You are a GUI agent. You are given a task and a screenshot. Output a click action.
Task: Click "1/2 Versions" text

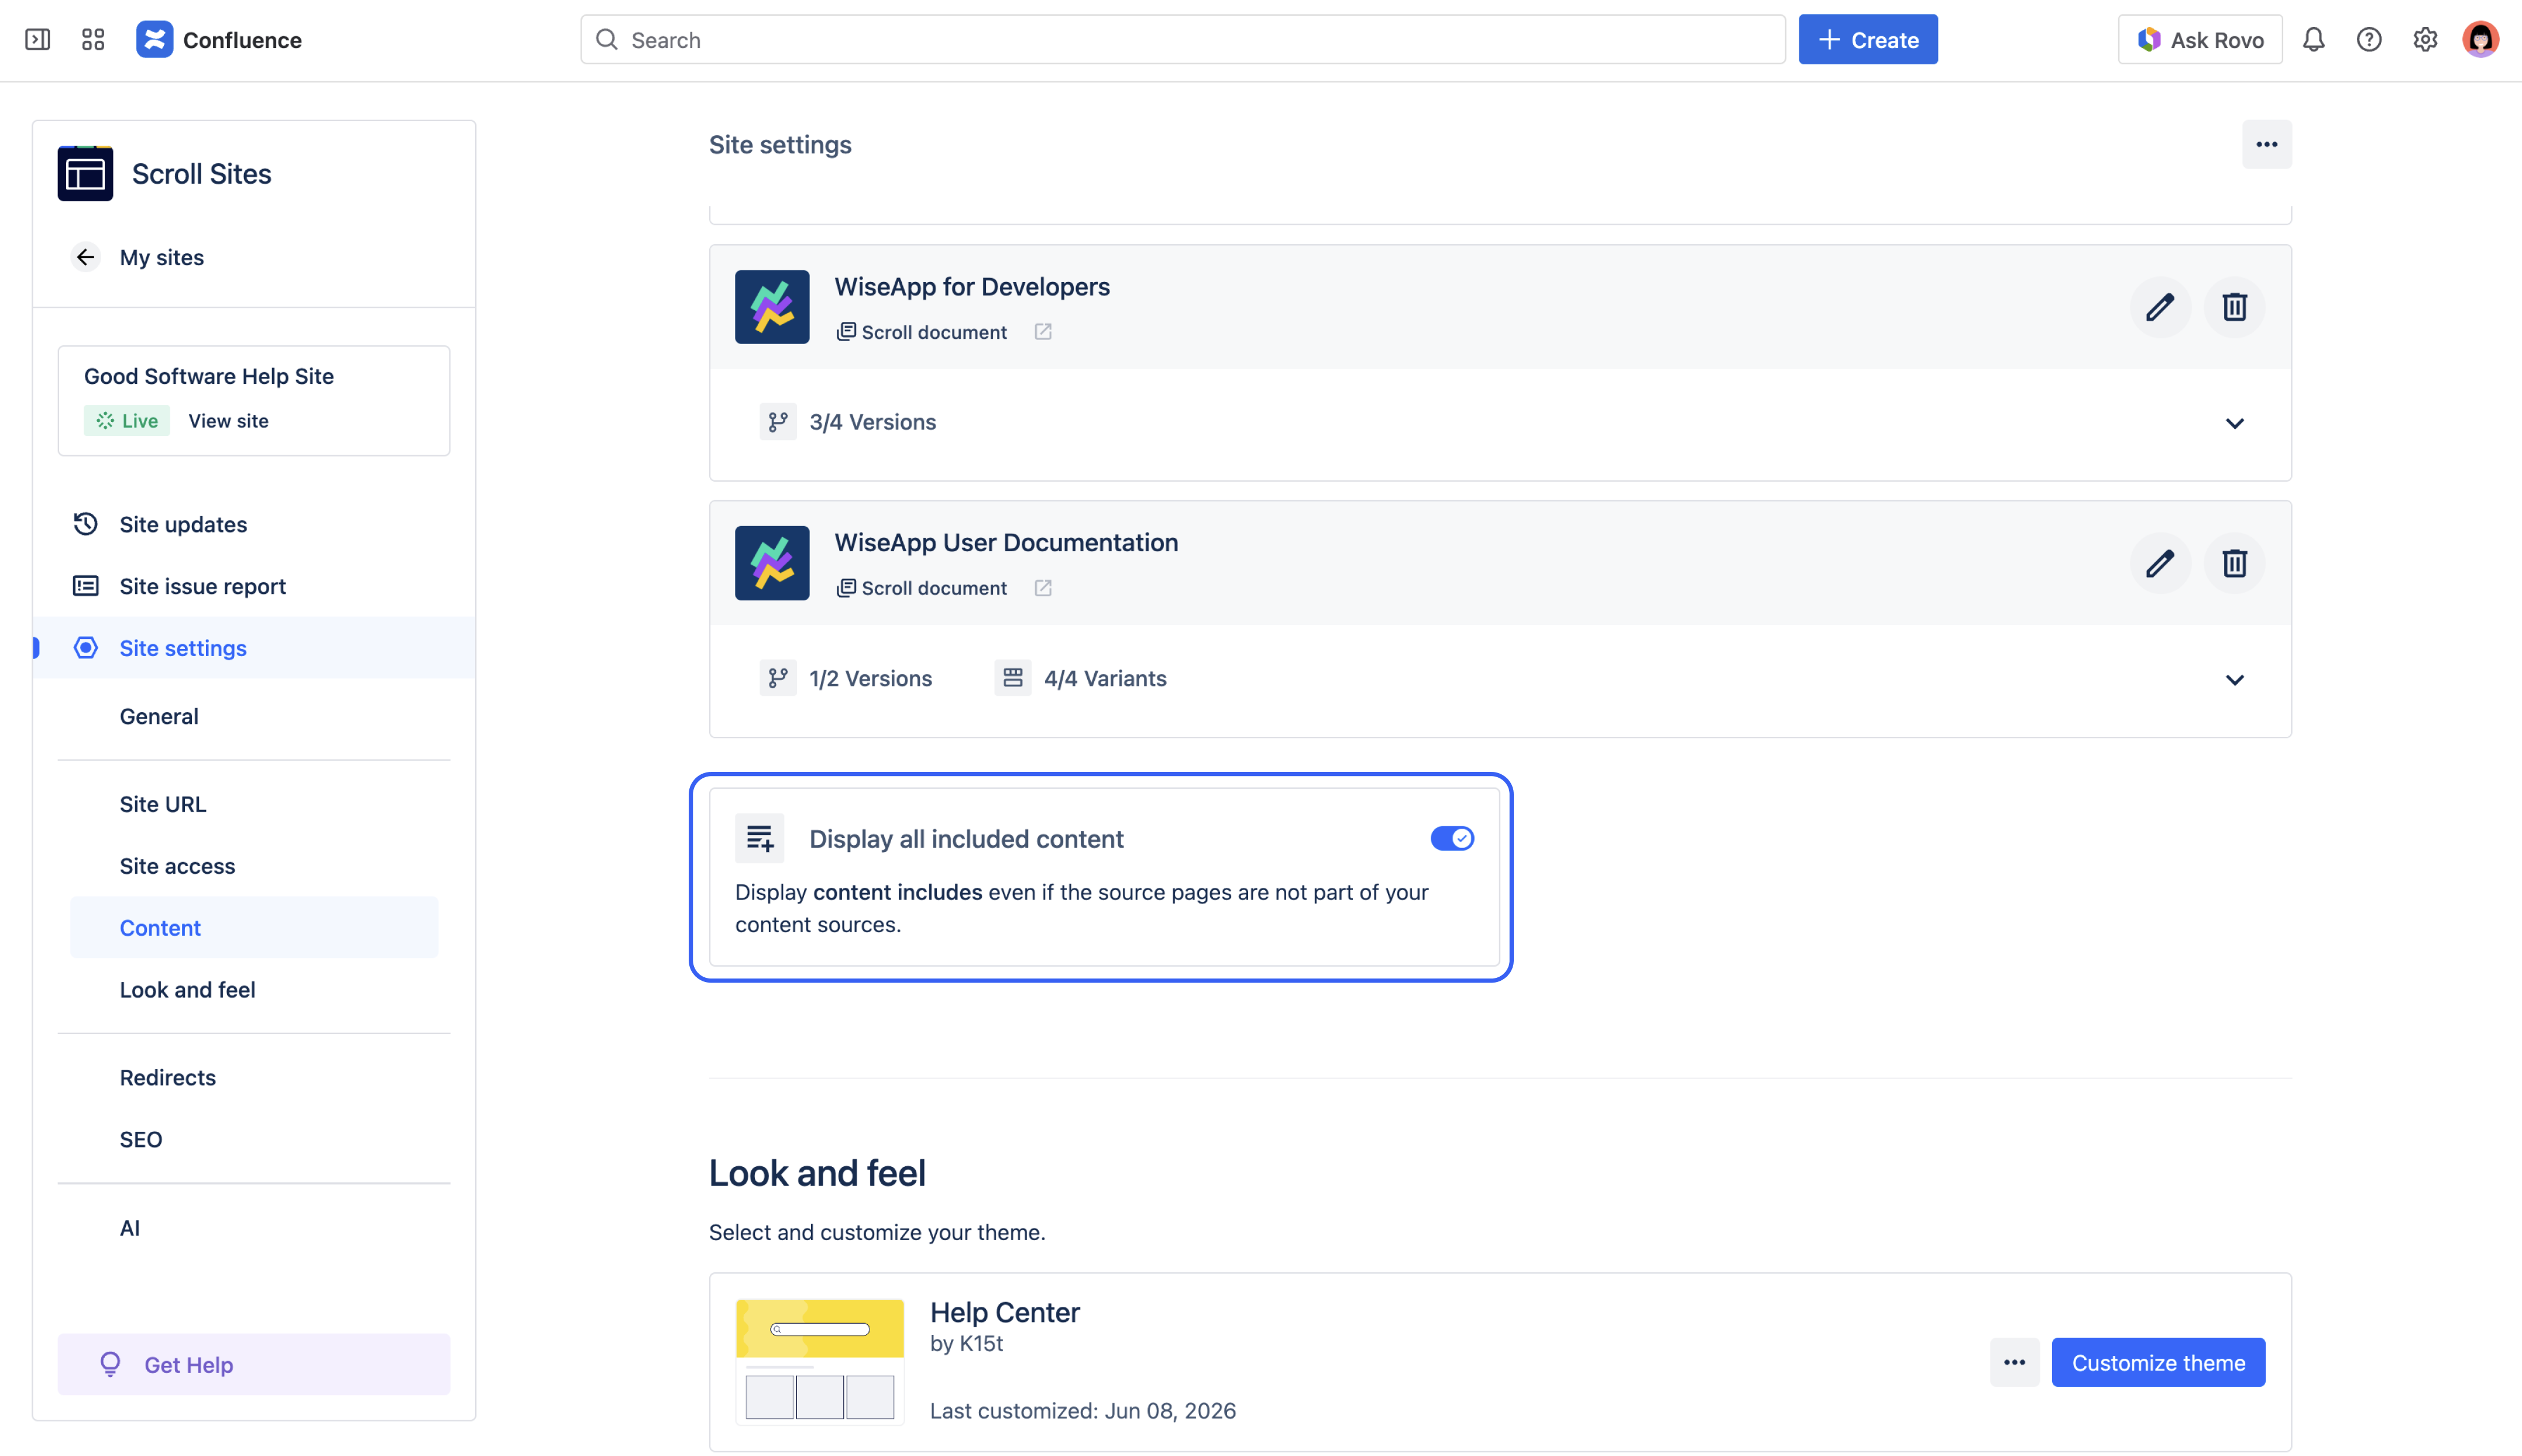pos(871,678)
